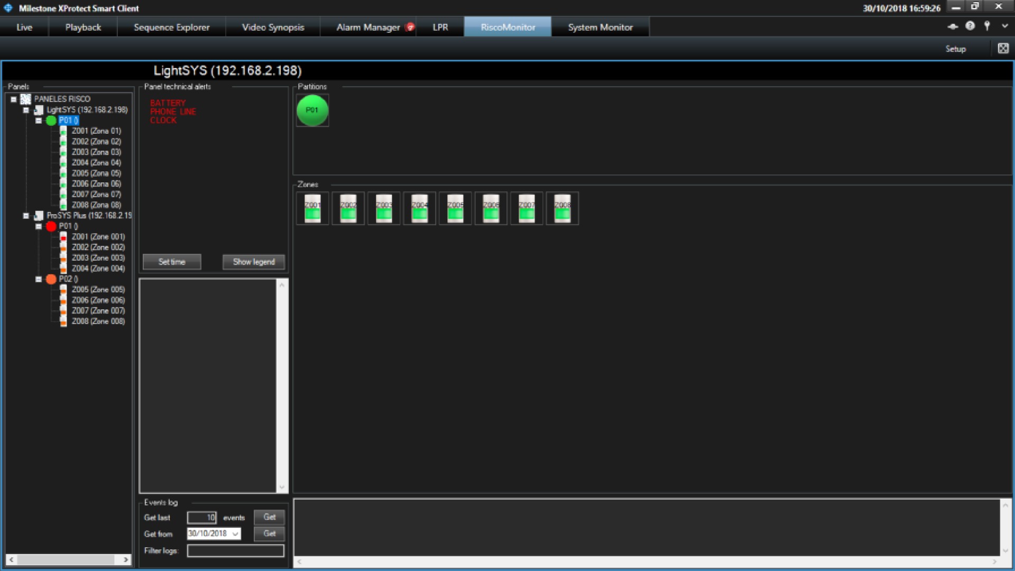The image size is (1015, 571).
Task: Click the PHONE LINE technical alert text
Action: coord(173,112)
